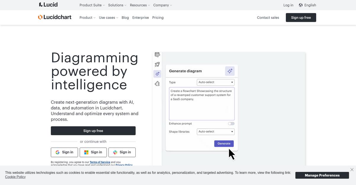Open the Cookie Policy link
The image size is (356, 185).
15,177
